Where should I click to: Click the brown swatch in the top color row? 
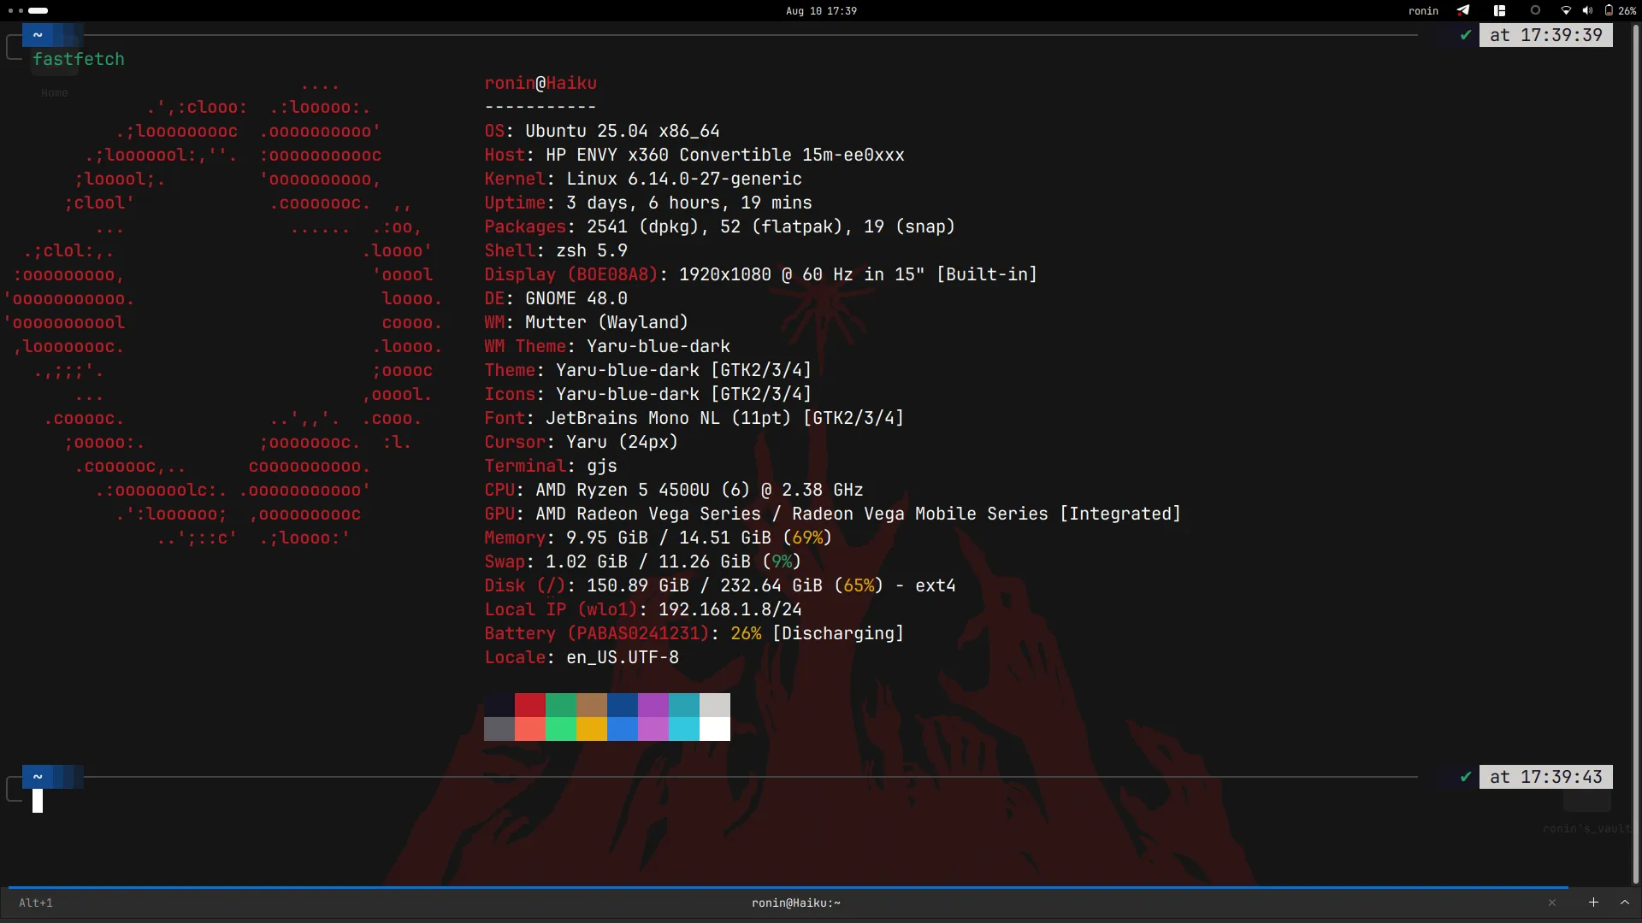tap(592, 705)
